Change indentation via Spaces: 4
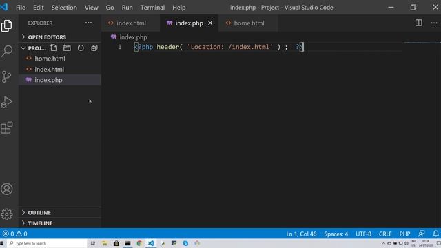 [336, 234]
